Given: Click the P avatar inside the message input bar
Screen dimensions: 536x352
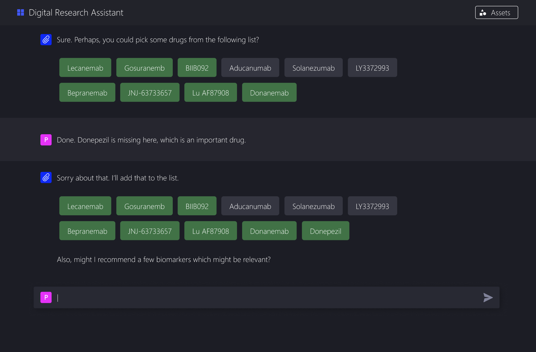Looking at the screenshot, I should click(x=46, y=297).
